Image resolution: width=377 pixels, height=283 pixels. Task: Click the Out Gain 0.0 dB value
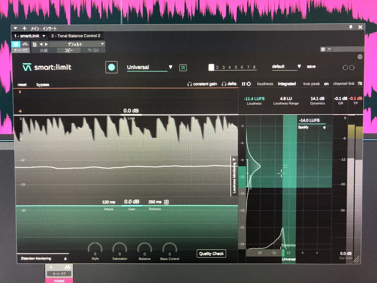tap(346, 253)
